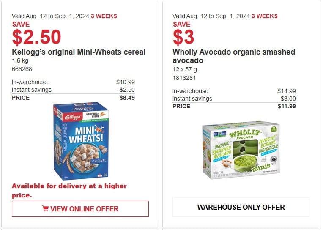Click 'Available for delivery at a higher price' notice

click(69, 190)
